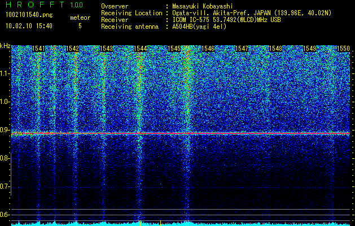The height and width of the screenshot is (226, 355).
Task: Click observer name Masayuki Kobayashi
Action: tap(202, 6)
